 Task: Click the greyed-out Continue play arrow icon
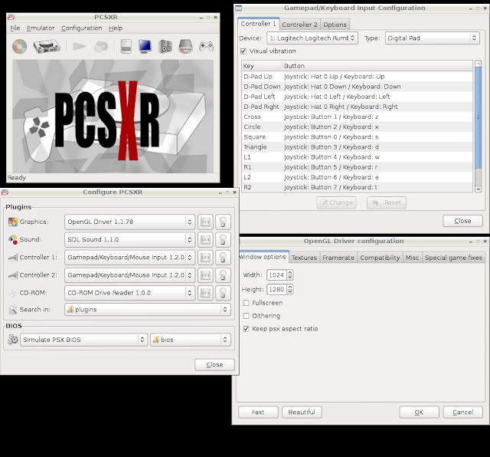pos(80,47)
